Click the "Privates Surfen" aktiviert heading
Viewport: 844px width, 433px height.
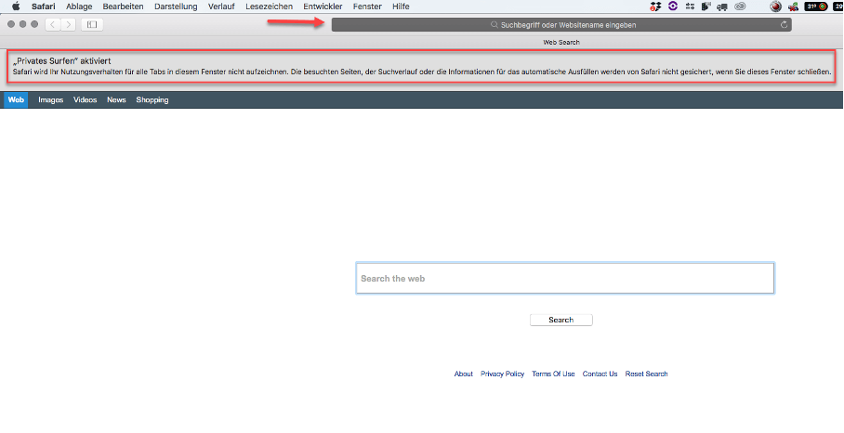(x=61, y=60)
